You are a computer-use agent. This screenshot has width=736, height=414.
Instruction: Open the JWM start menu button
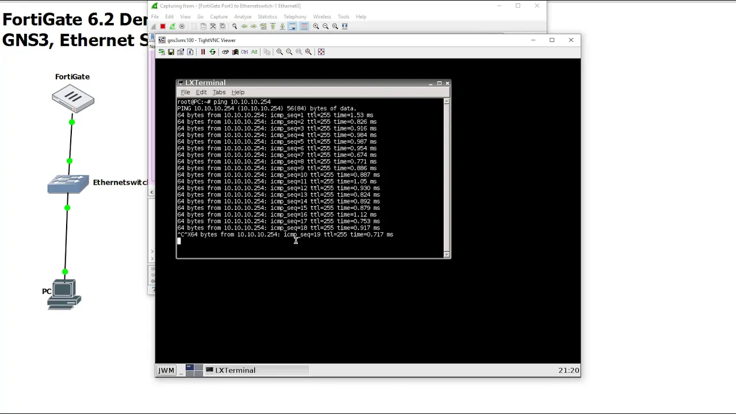pyautogui.click(x=166, y=370)
